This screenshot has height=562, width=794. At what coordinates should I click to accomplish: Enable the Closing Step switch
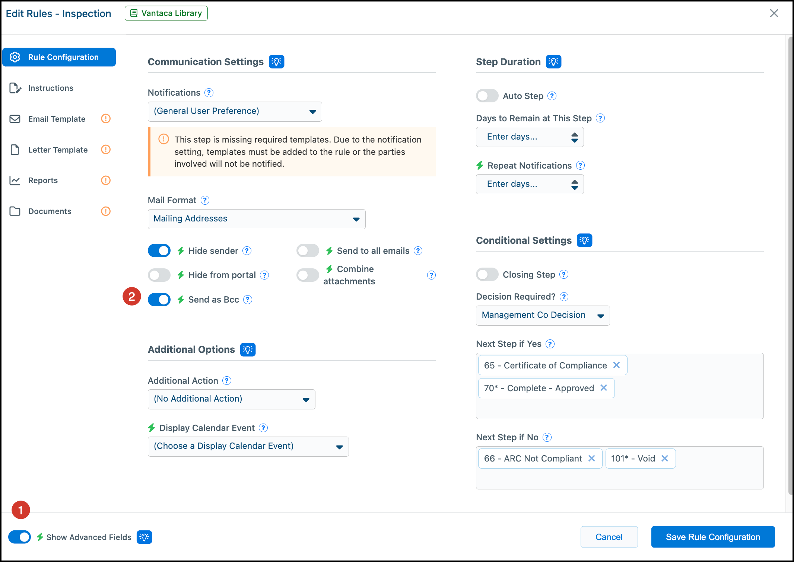[x=487, y=275]
